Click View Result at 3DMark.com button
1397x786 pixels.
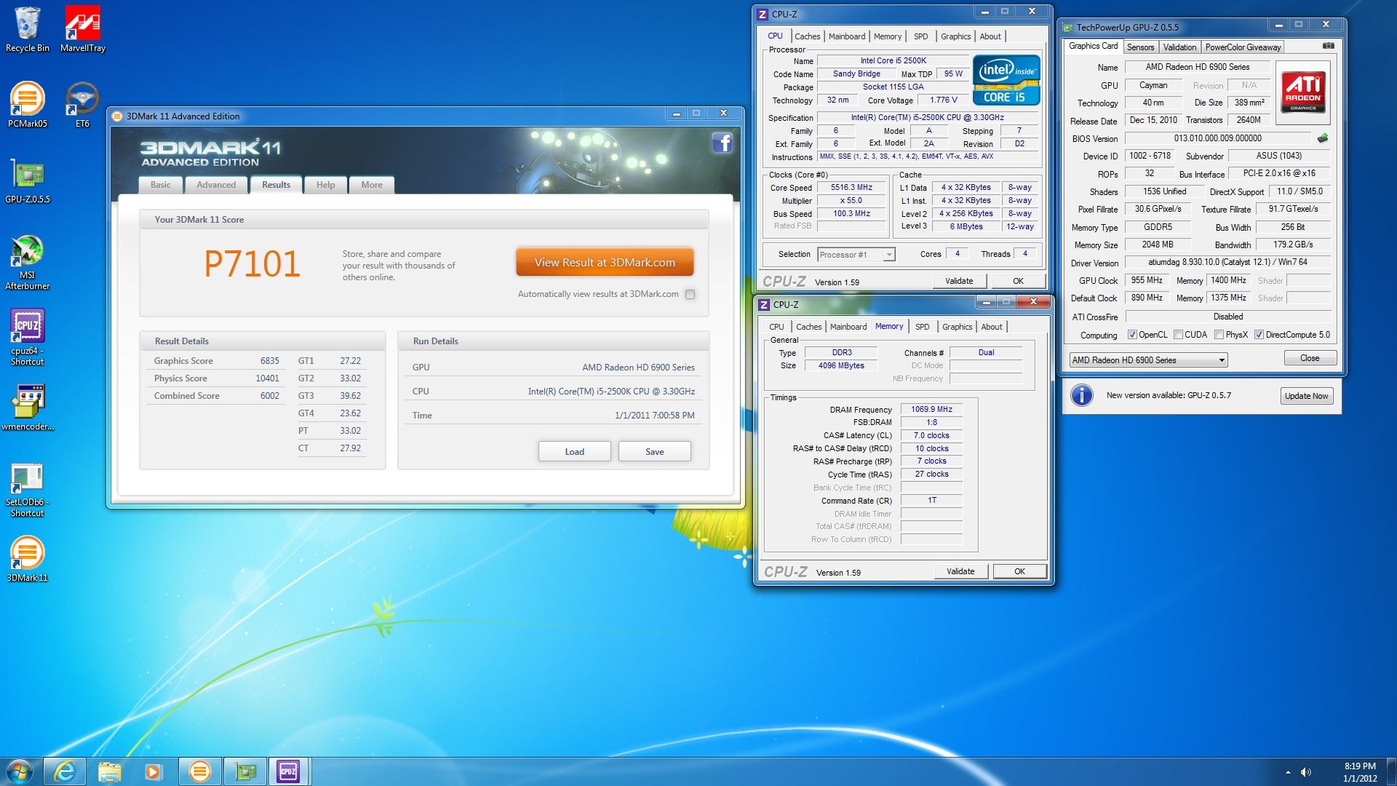605,263
